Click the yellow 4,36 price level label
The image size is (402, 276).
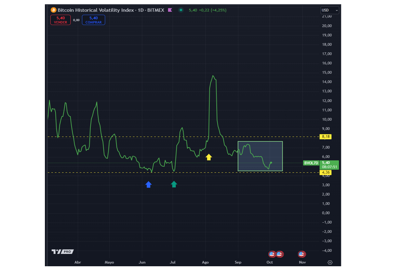coord(326,173)
